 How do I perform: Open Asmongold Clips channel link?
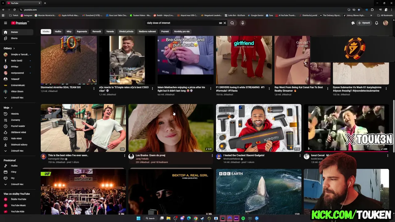point(56,159)
